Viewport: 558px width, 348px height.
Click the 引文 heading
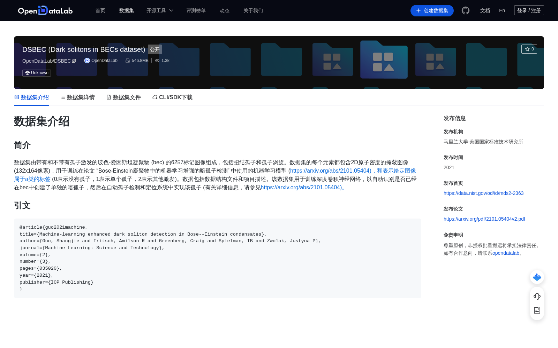[22, 205]
